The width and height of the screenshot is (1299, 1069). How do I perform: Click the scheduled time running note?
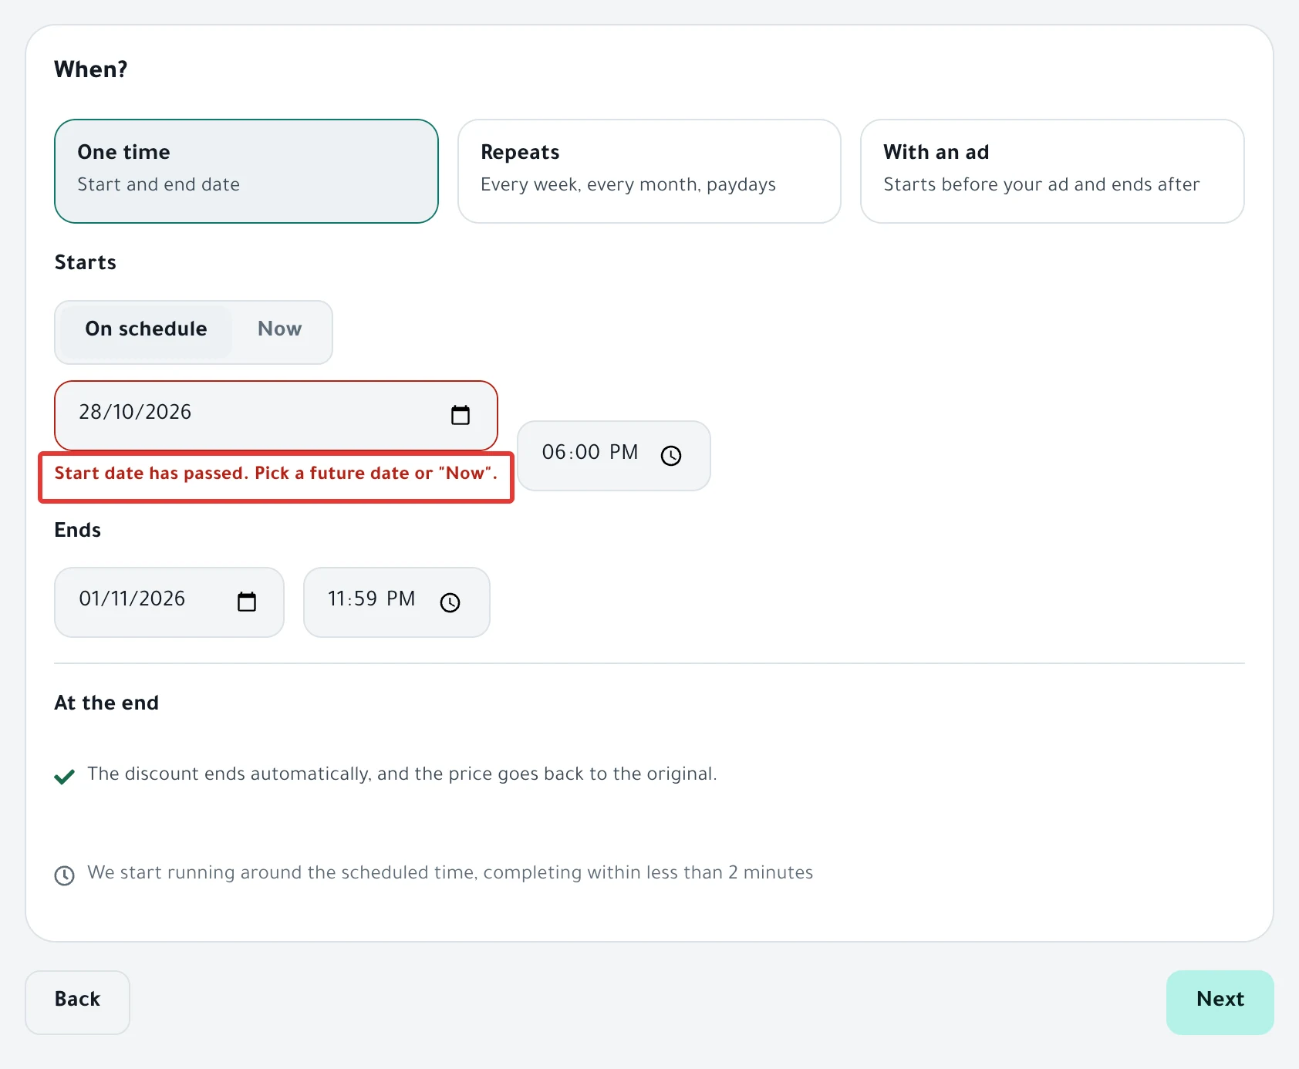[x=450, y=872]
